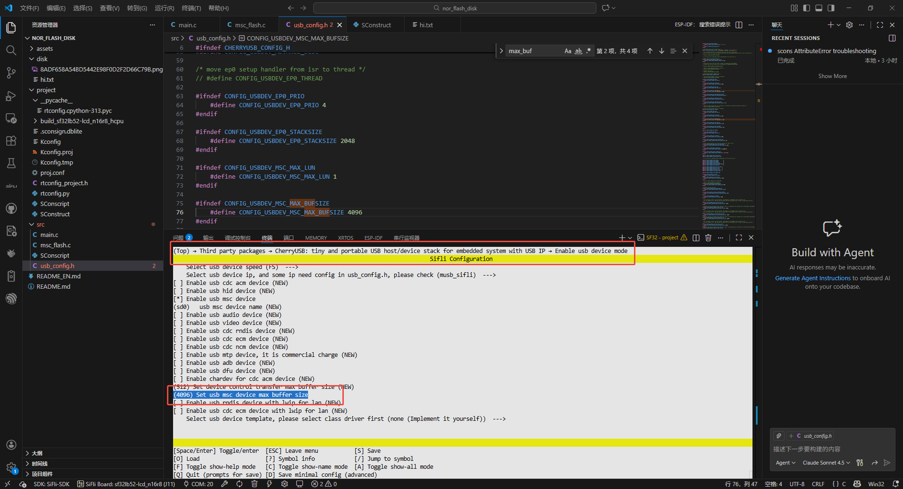Open the Extensions view icon
The image size is (903, 489).
[x=11, y=141]
